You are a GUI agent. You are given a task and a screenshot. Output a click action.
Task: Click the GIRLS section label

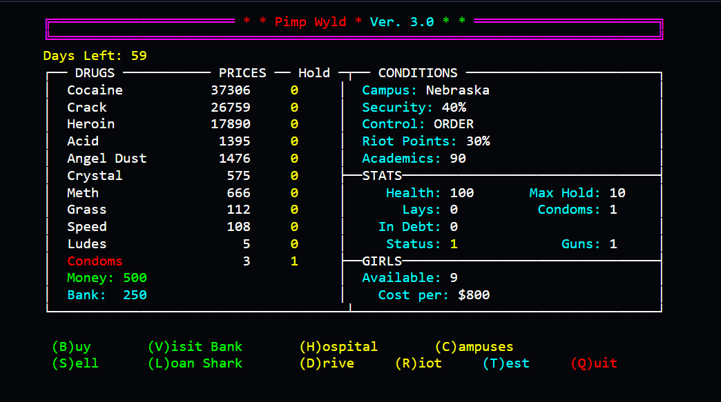382,261
